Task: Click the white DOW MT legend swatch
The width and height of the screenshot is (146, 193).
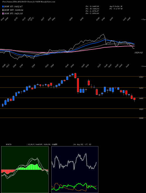Action: (3, 10)
